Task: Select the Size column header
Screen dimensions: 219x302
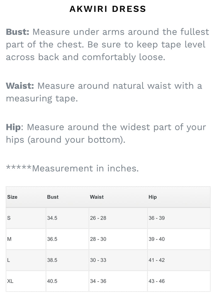Action: click(12, 197)
